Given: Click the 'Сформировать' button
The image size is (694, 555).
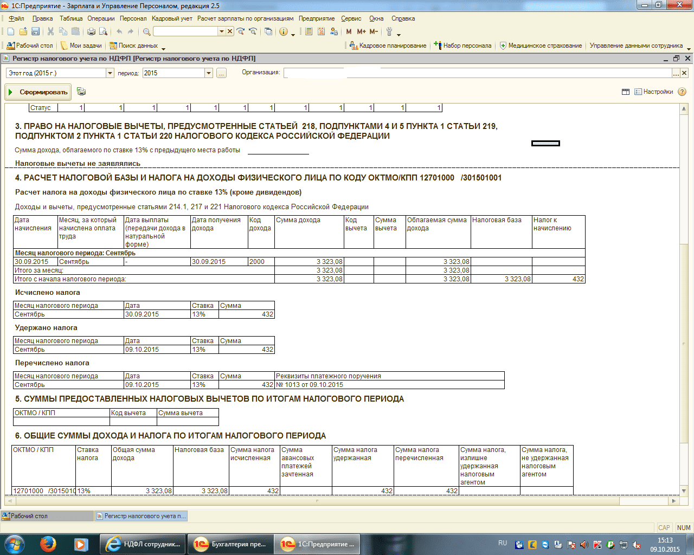Looking at the screenshot, I should click(x=38, y=92).
